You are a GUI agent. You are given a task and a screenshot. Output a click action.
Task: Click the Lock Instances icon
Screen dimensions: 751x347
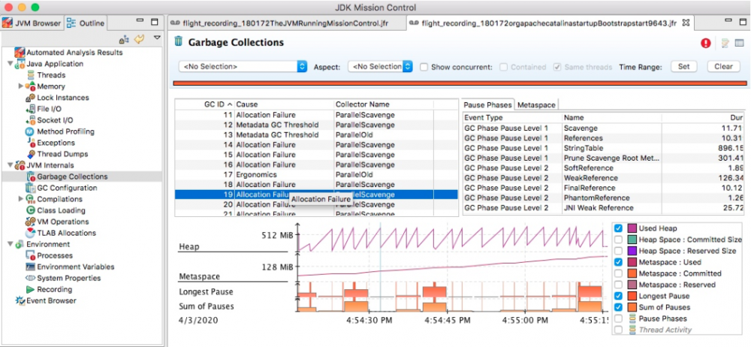click(x=30, y=98)
